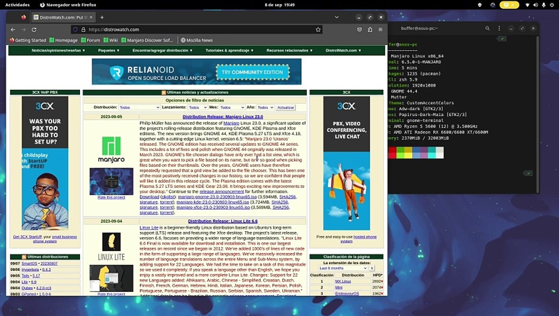Image resolution: width=559 pixels, height=316 pixels.
Task: Select the DistroWatch.com browser tab
Action: coord(63,17)
